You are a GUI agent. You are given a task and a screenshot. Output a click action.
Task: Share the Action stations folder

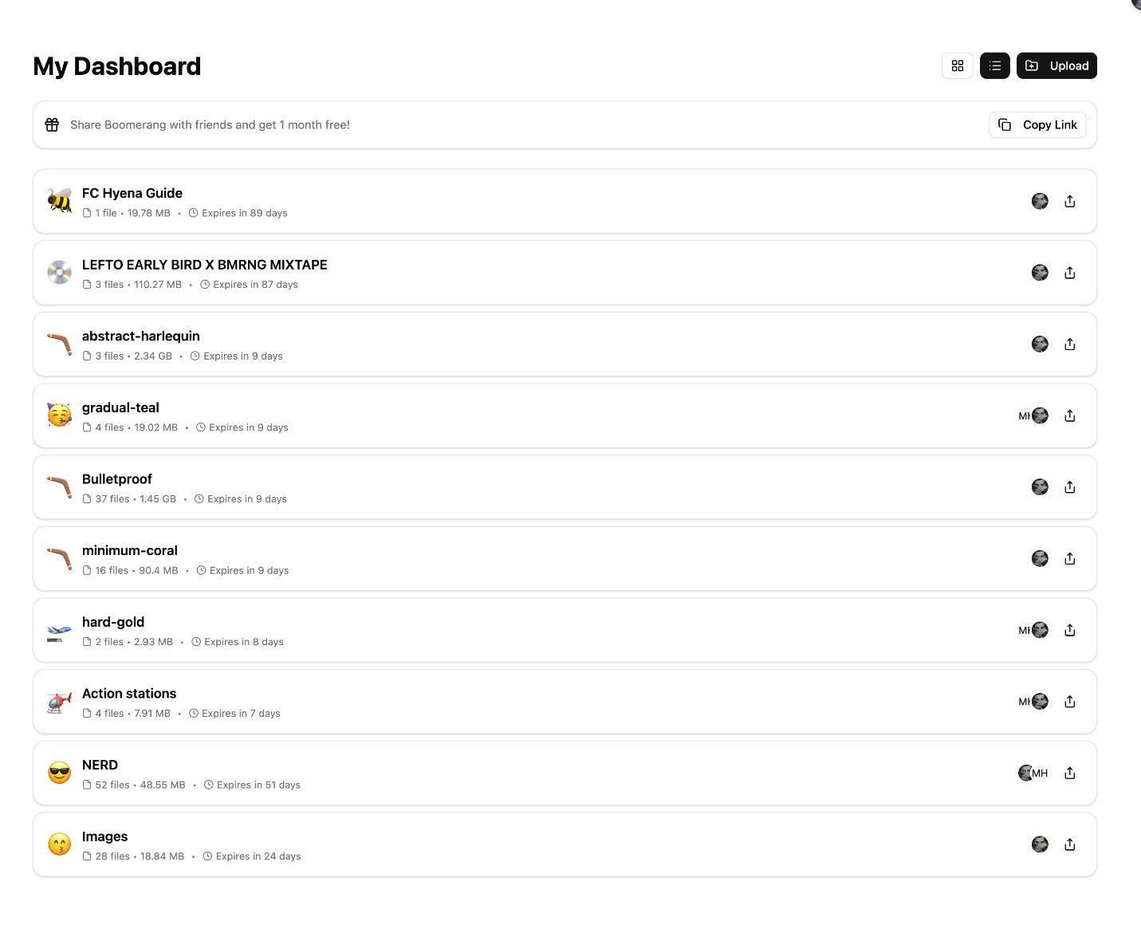tap(1069, 701)
